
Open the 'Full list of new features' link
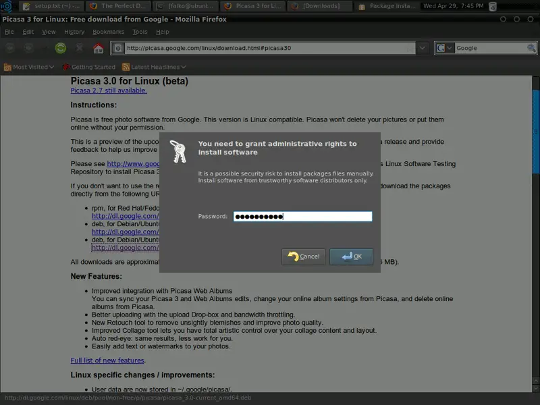pyautogui.click(x=107, y=360)
